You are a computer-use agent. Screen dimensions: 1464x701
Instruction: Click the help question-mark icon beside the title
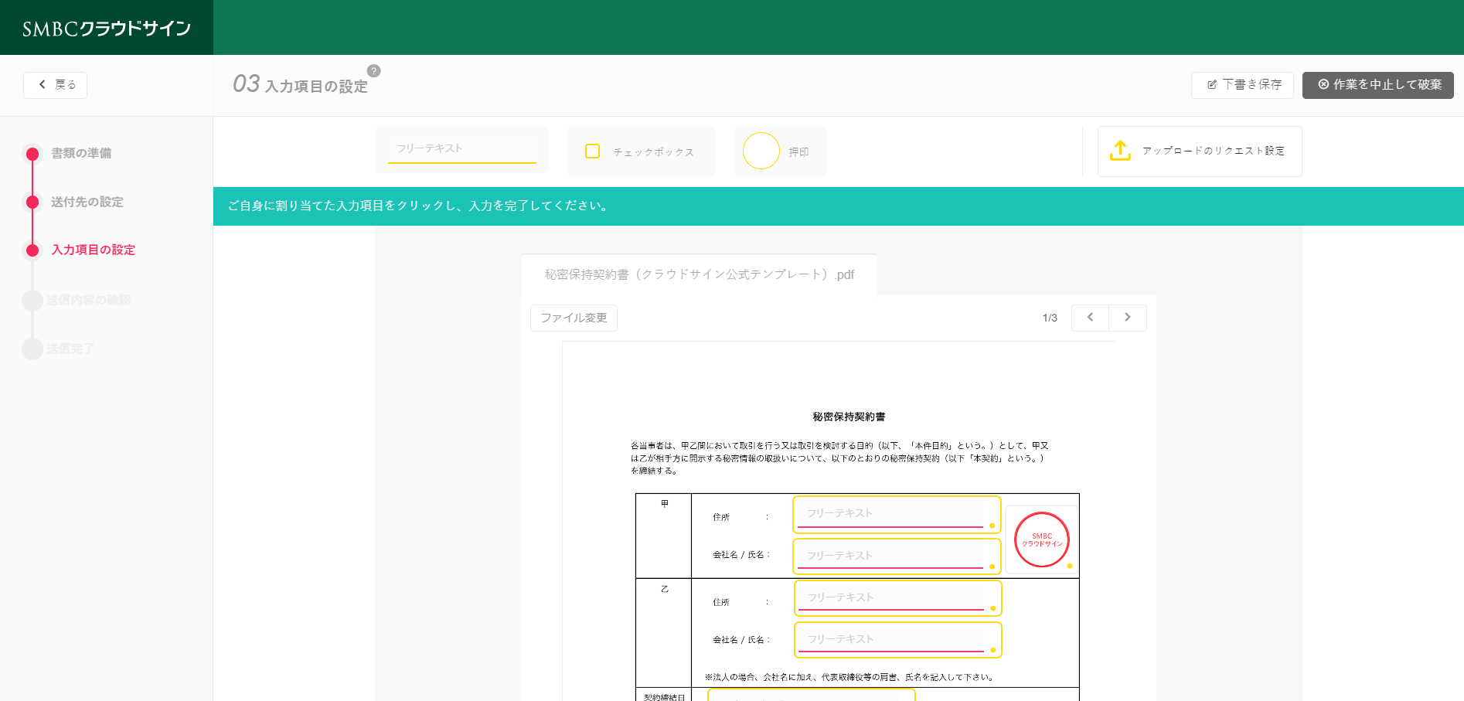tap(375, 70)
